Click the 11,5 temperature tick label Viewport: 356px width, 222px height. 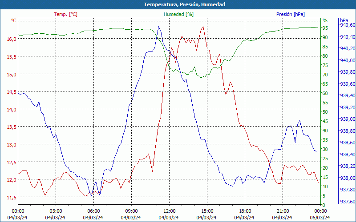click(12, 198)
